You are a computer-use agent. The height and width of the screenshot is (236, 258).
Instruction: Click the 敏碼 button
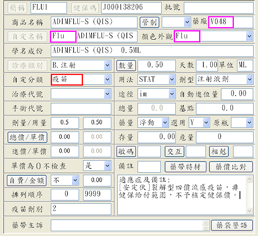(x=126, y=152)
